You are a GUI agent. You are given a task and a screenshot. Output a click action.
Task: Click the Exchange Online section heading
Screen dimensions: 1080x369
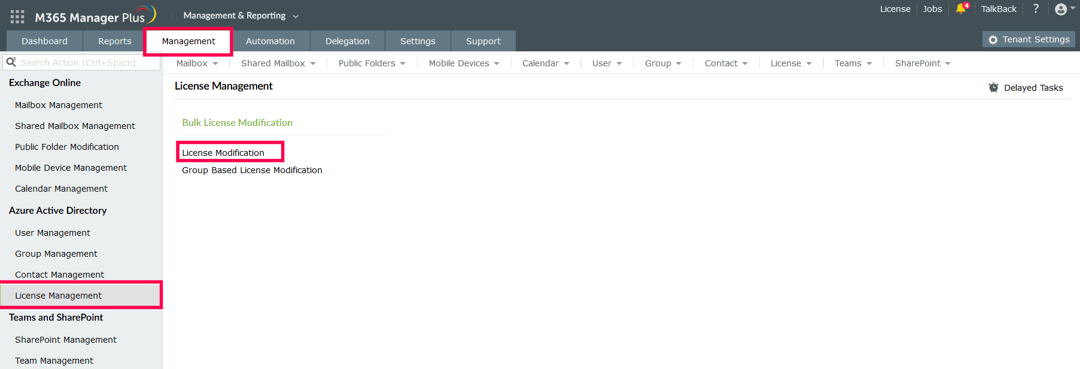click(45, 82)
